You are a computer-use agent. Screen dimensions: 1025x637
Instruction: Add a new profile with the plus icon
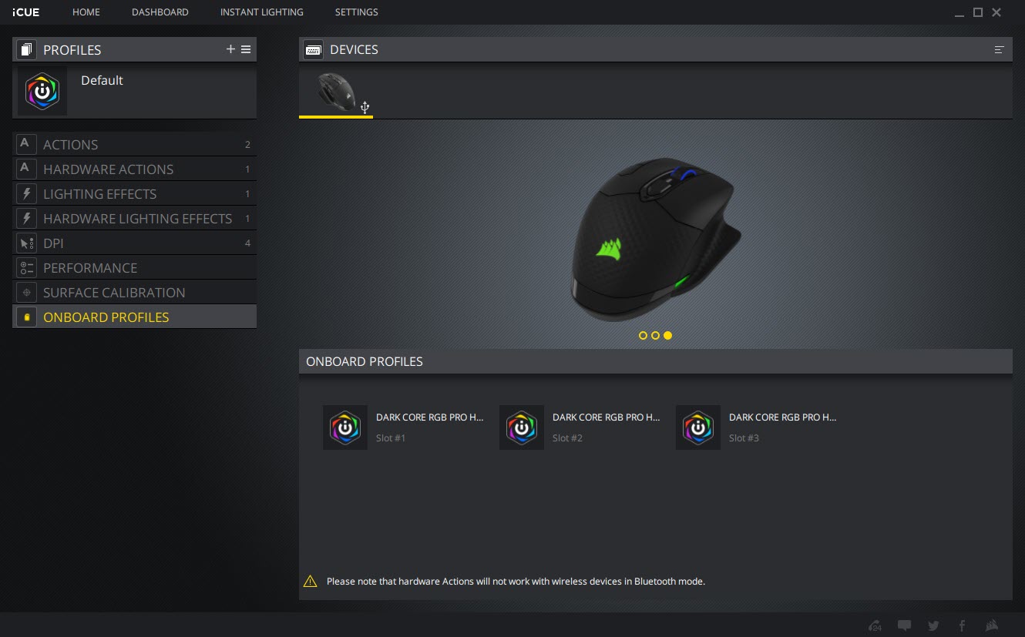[230, 49]
